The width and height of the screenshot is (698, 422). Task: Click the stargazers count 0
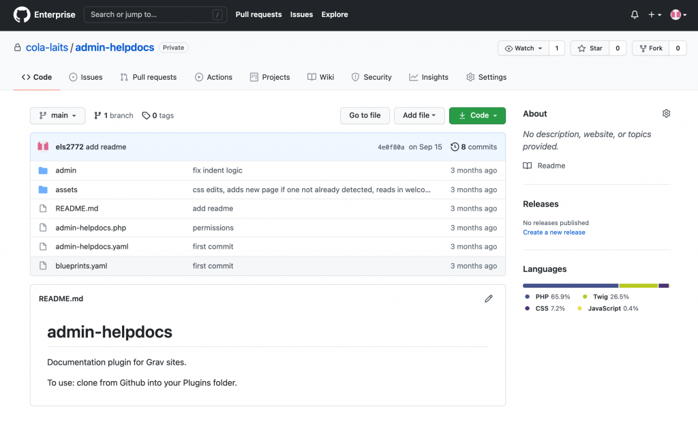pyautogui.click(x=618, y=48)
